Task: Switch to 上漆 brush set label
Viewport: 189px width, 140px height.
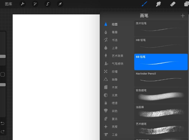Action: 115,48
